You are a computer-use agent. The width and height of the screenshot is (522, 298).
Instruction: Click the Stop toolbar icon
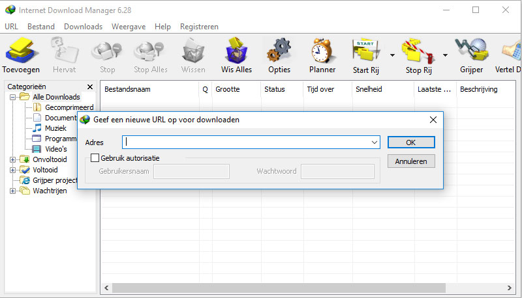pyautogui.click(x=107, y=51)
